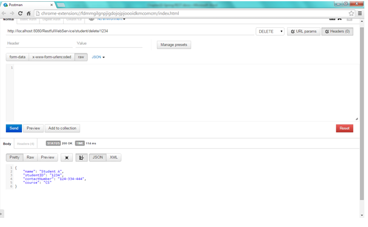Click the request URL input field
Screen dimensions: 368x227
coord(130,31)
